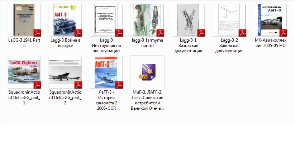Select the DjVu file icon
The width and height of the screenshot is (295, 165).
coord(147,72)
